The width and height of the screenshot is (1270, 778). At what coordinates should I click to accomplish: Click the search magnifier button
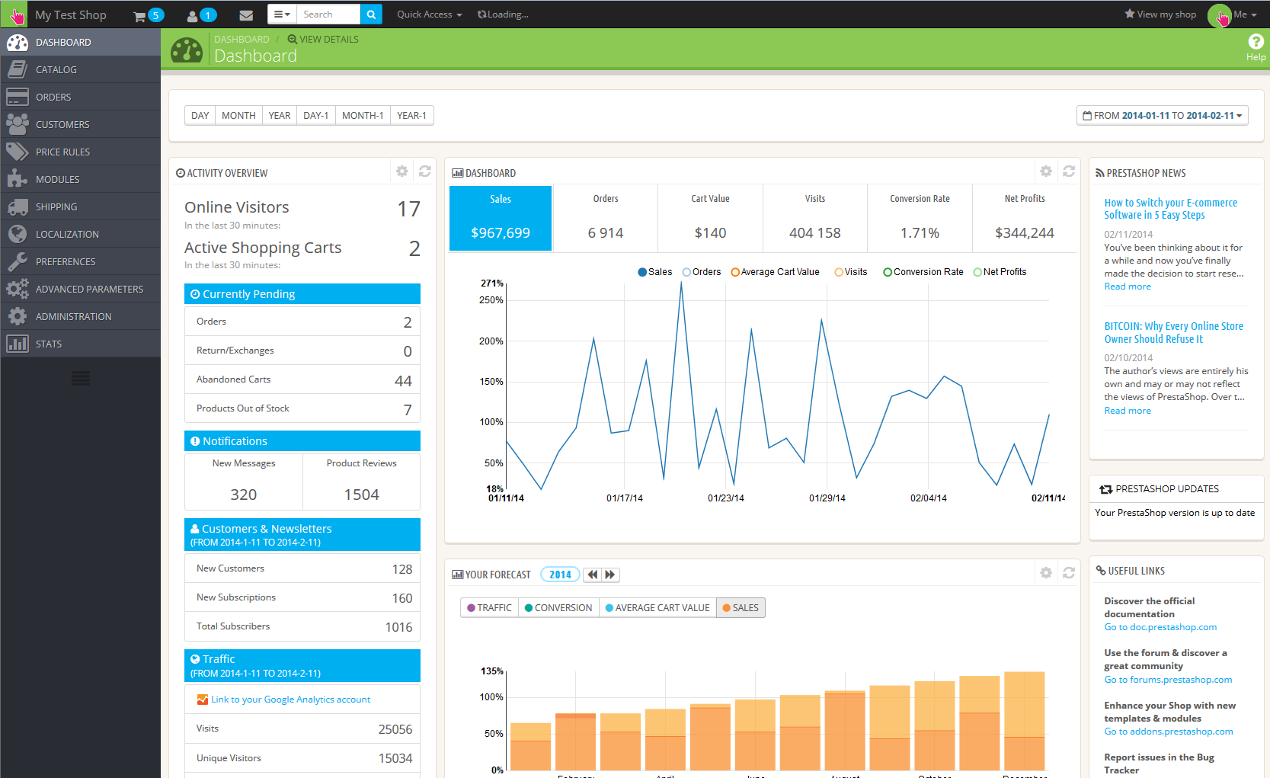pyautogui.click(x=371, y=14)
